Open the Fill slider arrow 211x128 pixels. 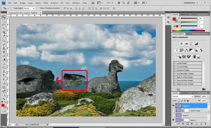click(208, 101)
